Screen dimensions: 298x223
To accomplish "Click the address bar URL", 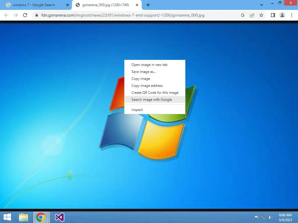I will click(x=123, y=15).
